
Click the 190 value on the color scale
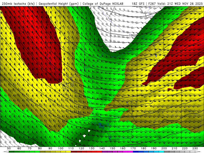154,148
